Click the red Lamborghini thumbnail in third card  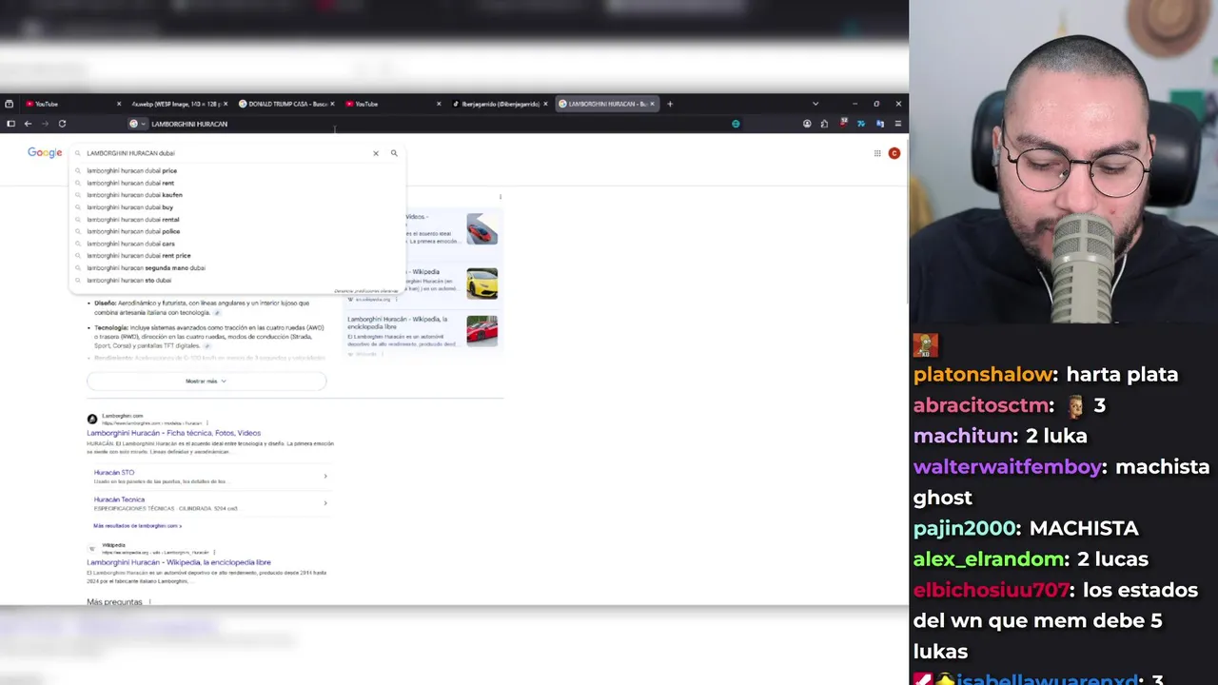pos(481,331)
